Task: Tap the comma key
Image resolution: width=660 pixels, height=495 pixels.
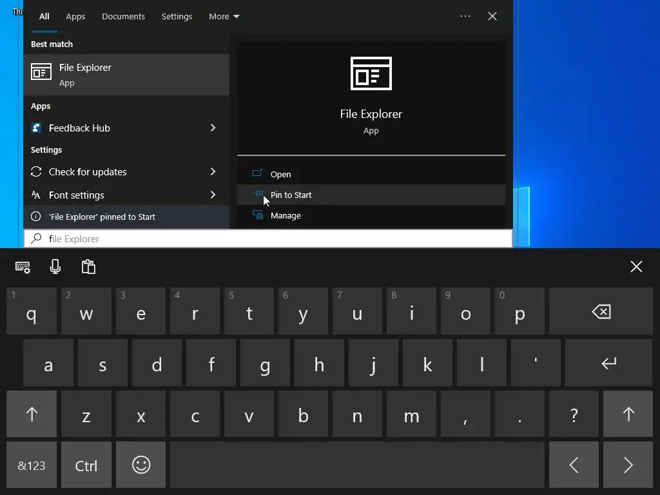Action: 465,414
